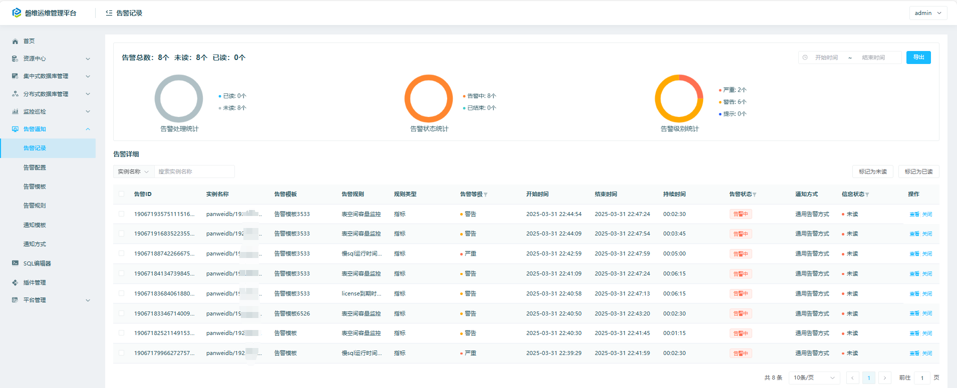Click the 分布式数据库管理 sidebar icon
This screenshot has width=957, height=388.
point(15,94)
